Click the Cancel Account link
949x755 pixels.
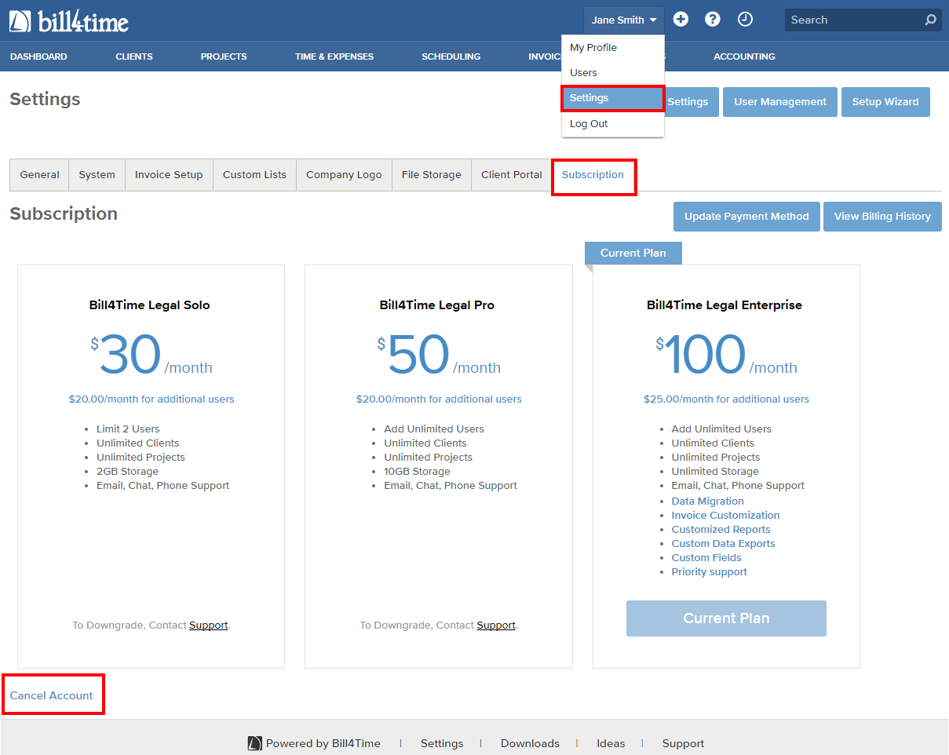(52, 695)
